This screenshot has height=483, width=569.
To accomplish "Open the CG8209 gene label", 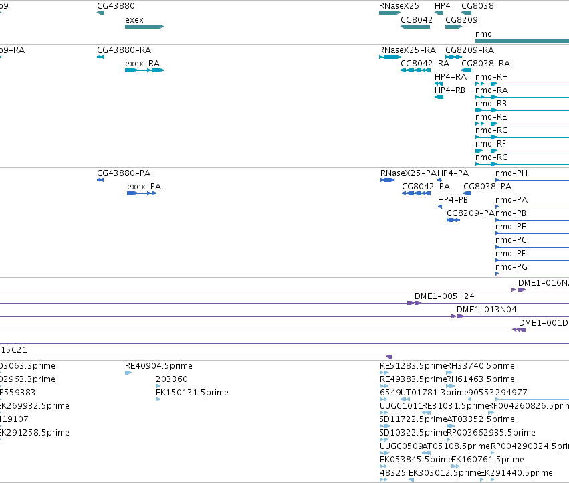I will 461,20.
